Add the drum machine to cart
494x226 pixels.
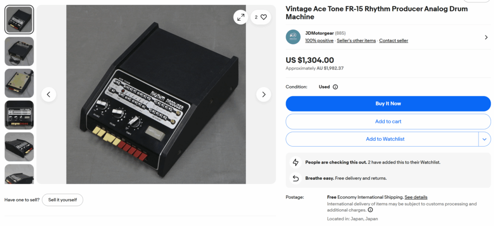click(388, 121)
